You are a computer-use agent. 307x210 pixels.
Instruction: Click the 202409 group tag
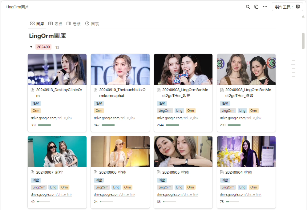tap(43, 47)
